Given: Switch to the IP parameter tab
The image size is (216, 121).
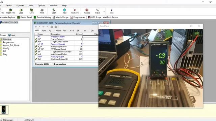Looking at the screenshot, I should tap(85, 31).
